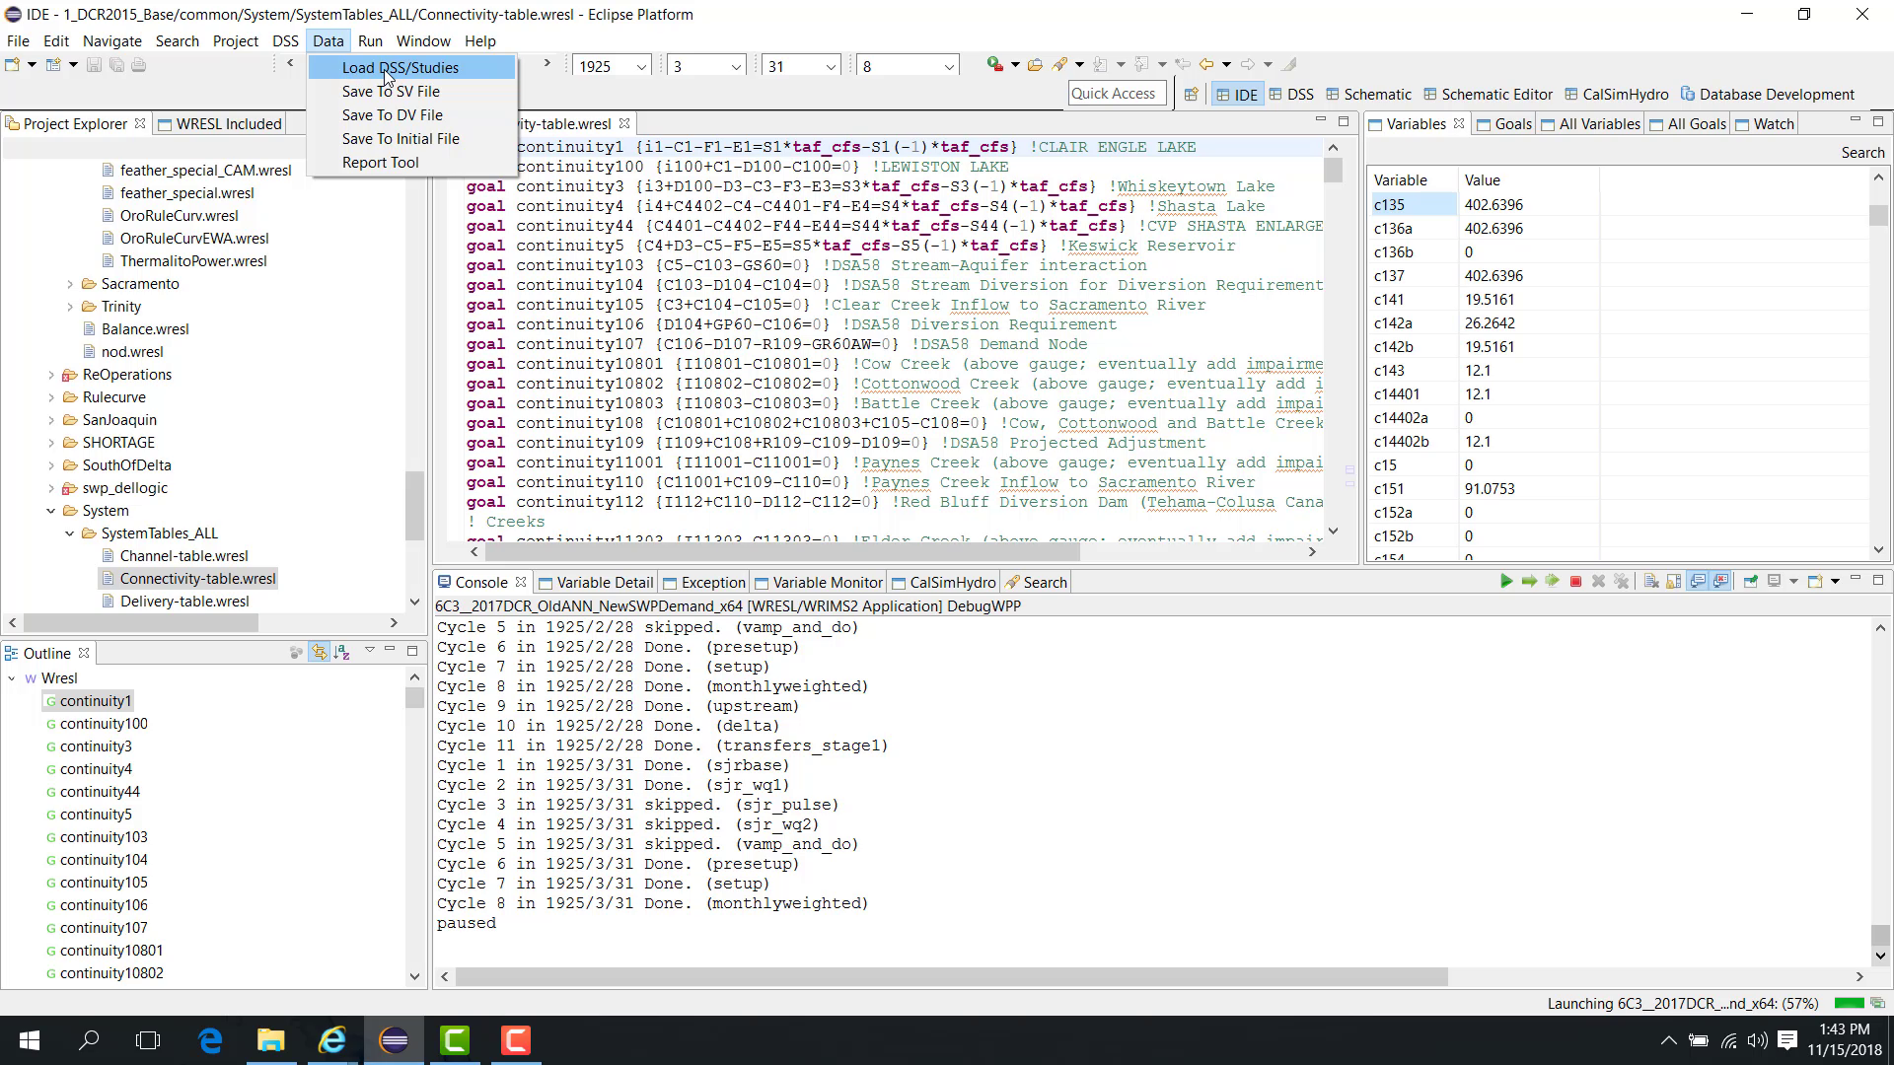
Task: Toggle Link with Editor in Outline
Action: [319, 652]
